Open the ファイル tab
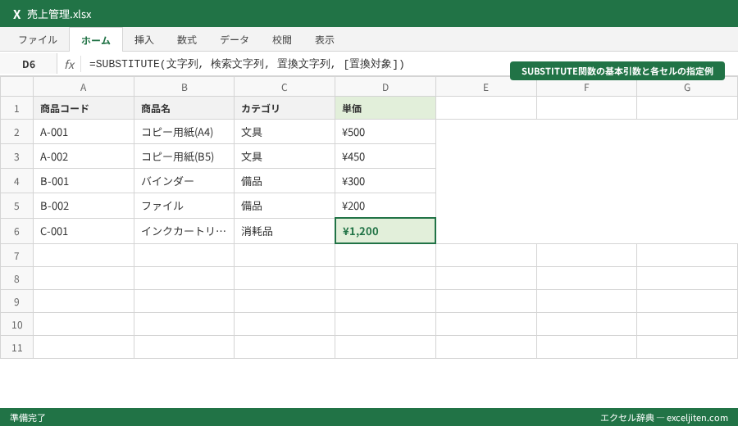Screen dimensions: 738x426 (x=38, y=40)
